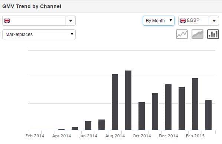Click the £GBP dropdown arrow

coord(214,21)
